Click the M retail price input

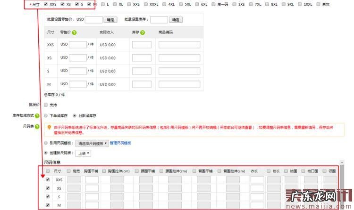coord(78,84)
